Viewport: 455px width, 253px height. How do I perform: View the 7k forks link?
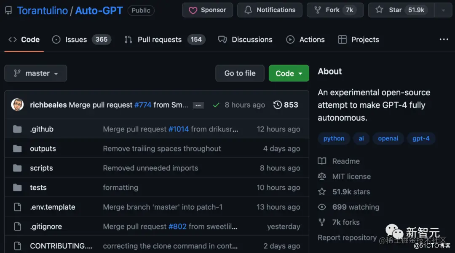click(x=339, y=222)
